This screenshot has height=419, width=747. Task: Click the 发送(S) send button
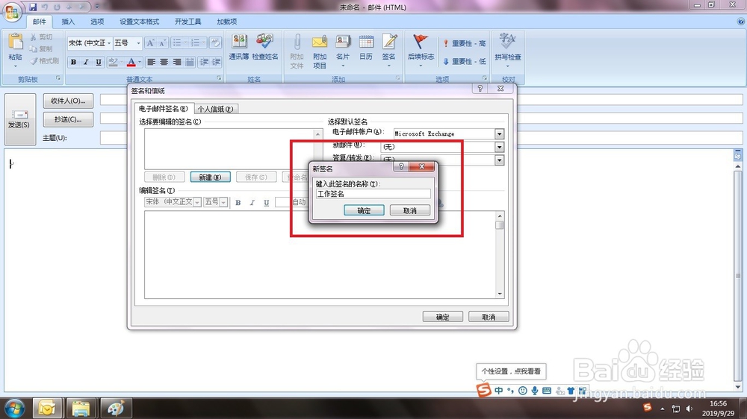point(19,119)
